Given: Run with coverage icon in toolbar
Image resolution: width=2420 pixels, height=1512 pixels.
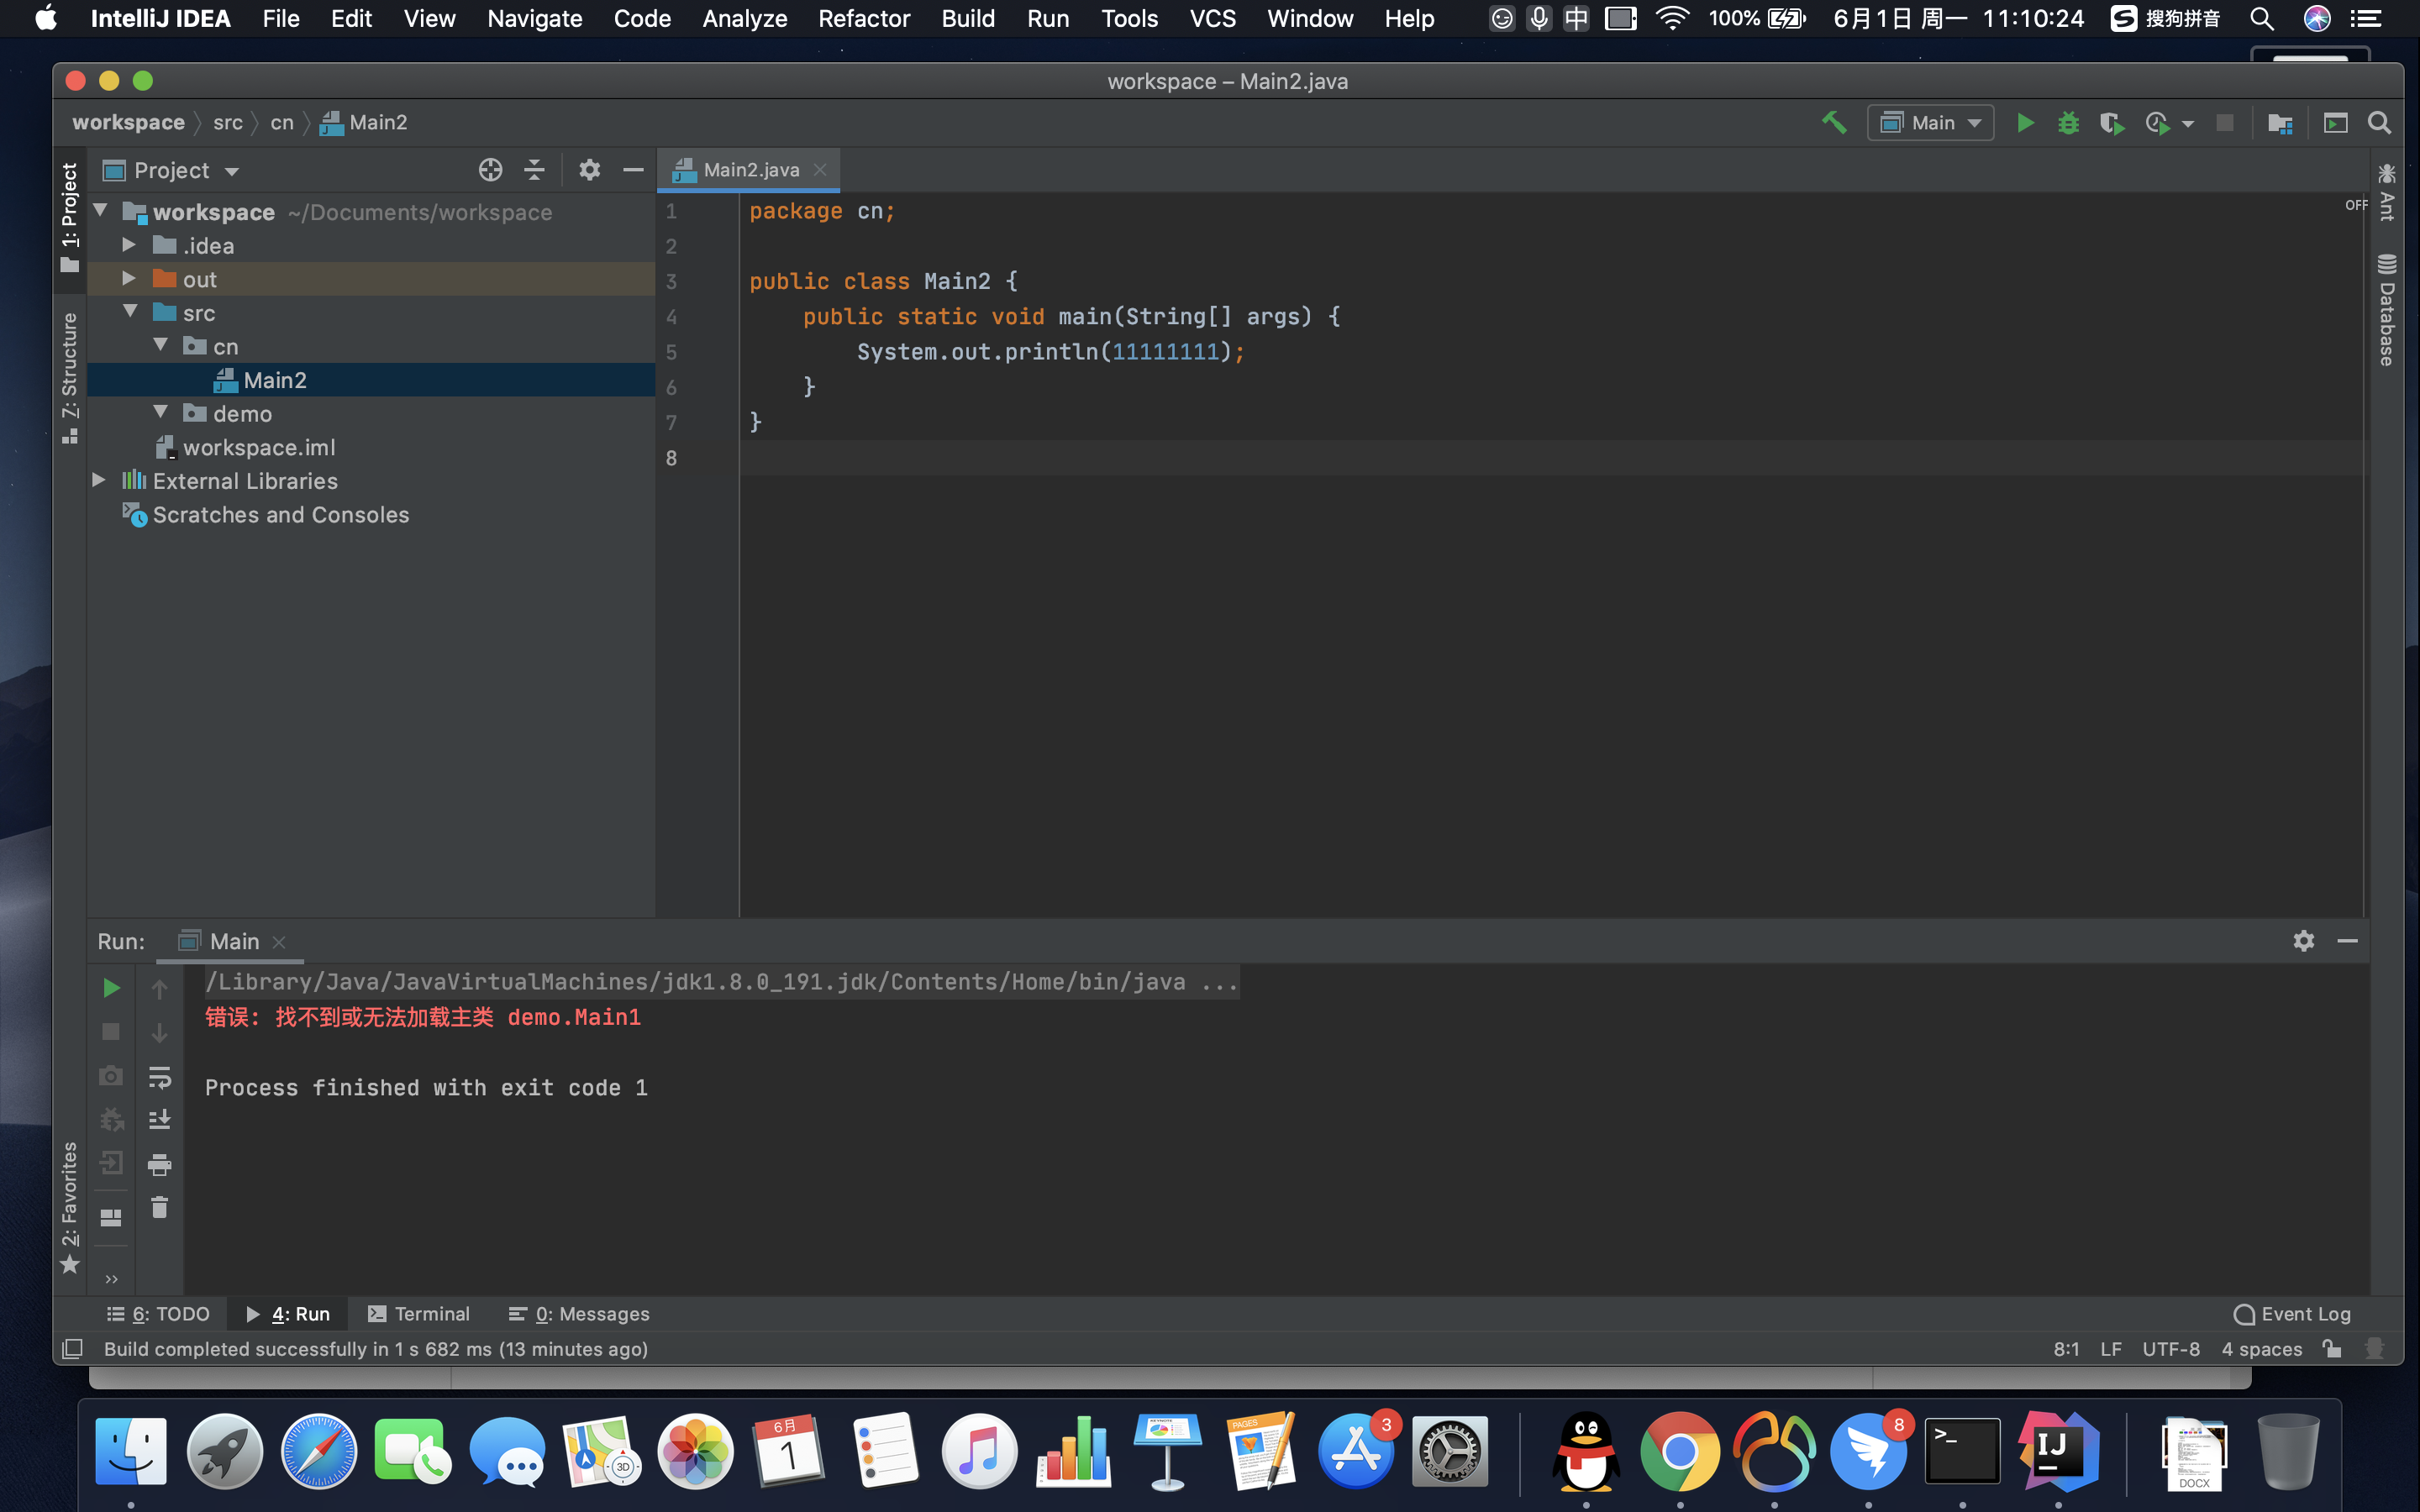Looking at the screenshot, I should tap(2111, 123).
